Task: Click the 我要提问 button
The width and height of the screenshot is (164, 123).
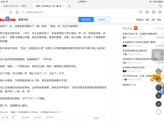Action: 102,19
